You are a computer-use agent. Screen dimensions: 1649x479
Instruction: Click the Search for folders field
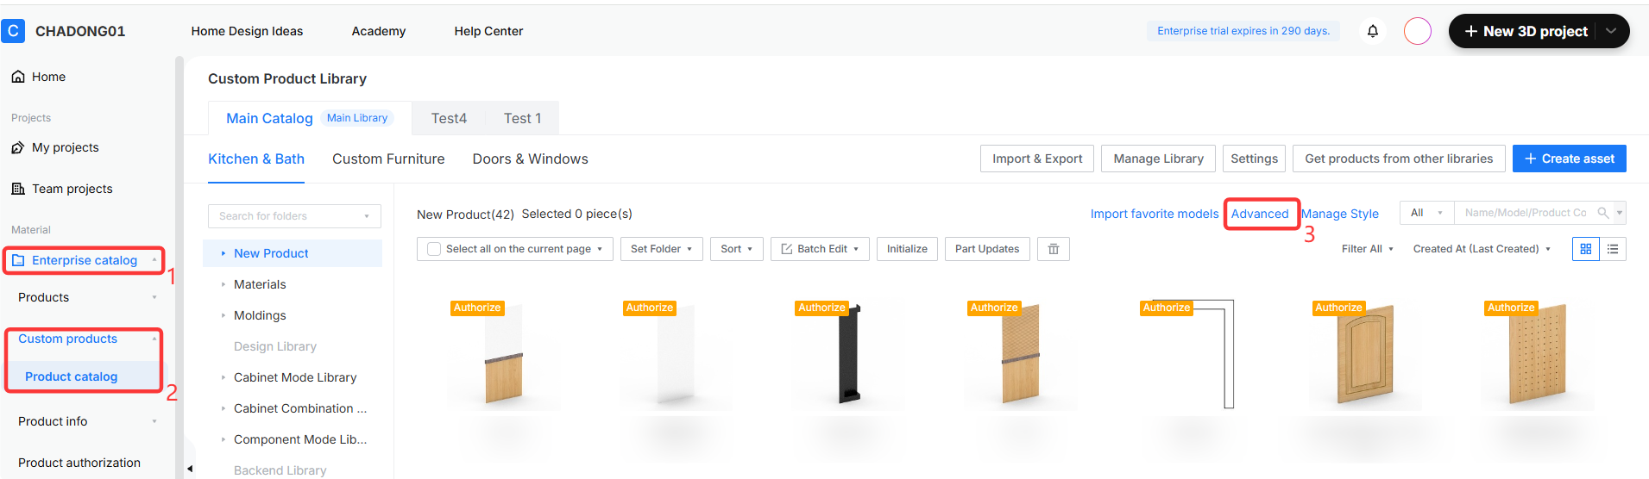coord(294,216)
